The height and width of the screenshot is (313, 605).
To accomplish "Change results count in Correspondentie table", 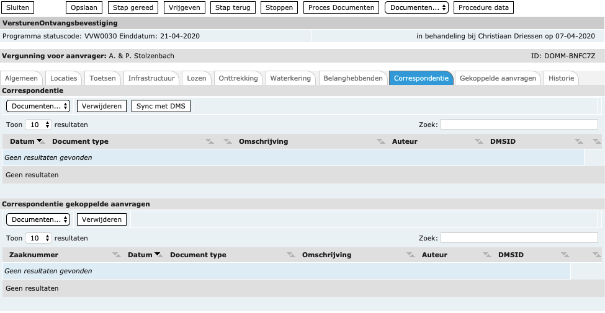I will click(38, 125).
